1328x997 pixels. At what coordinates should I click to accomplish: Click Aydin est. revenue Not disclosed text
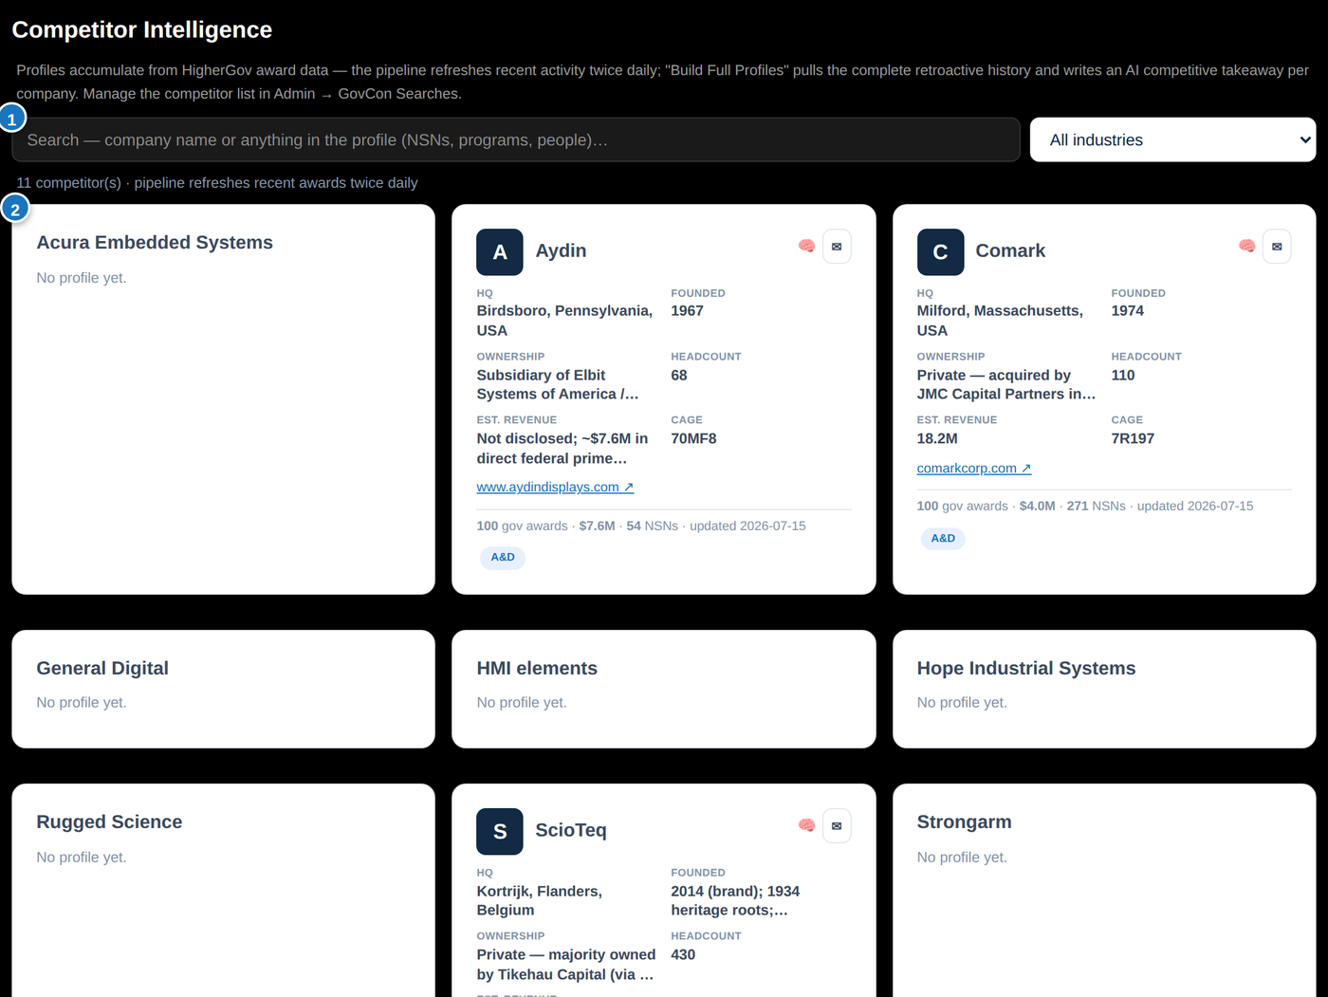563,448
